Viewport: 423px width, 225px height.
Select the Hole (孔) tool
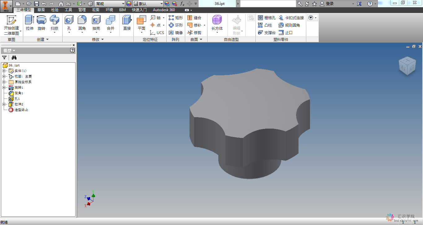pyautogui.click(x=69, y=24)
